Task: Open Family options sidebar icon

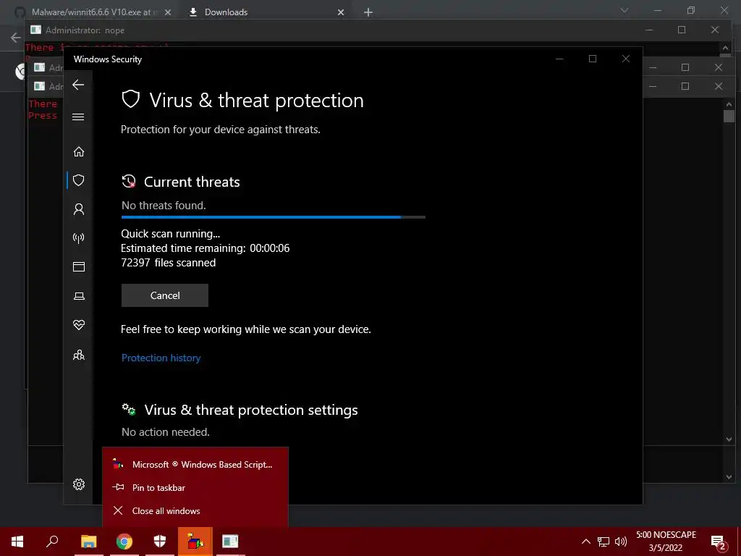Action: click(78, 355)
